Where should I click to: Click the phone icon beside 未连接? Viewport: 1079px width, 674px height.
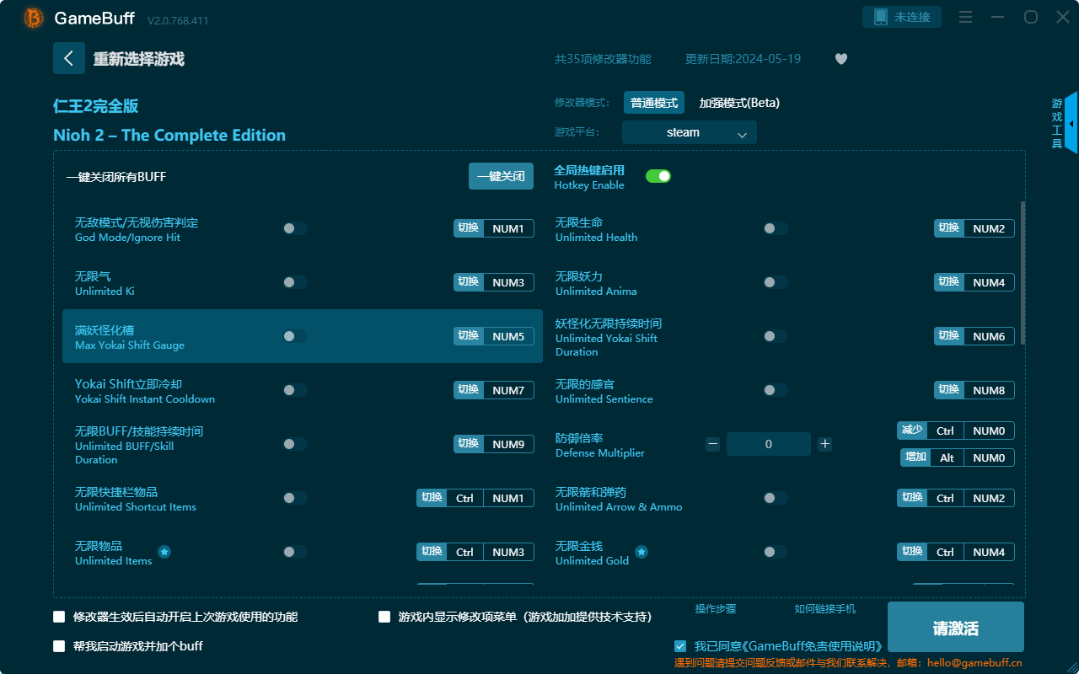click(x=881, y=17)
